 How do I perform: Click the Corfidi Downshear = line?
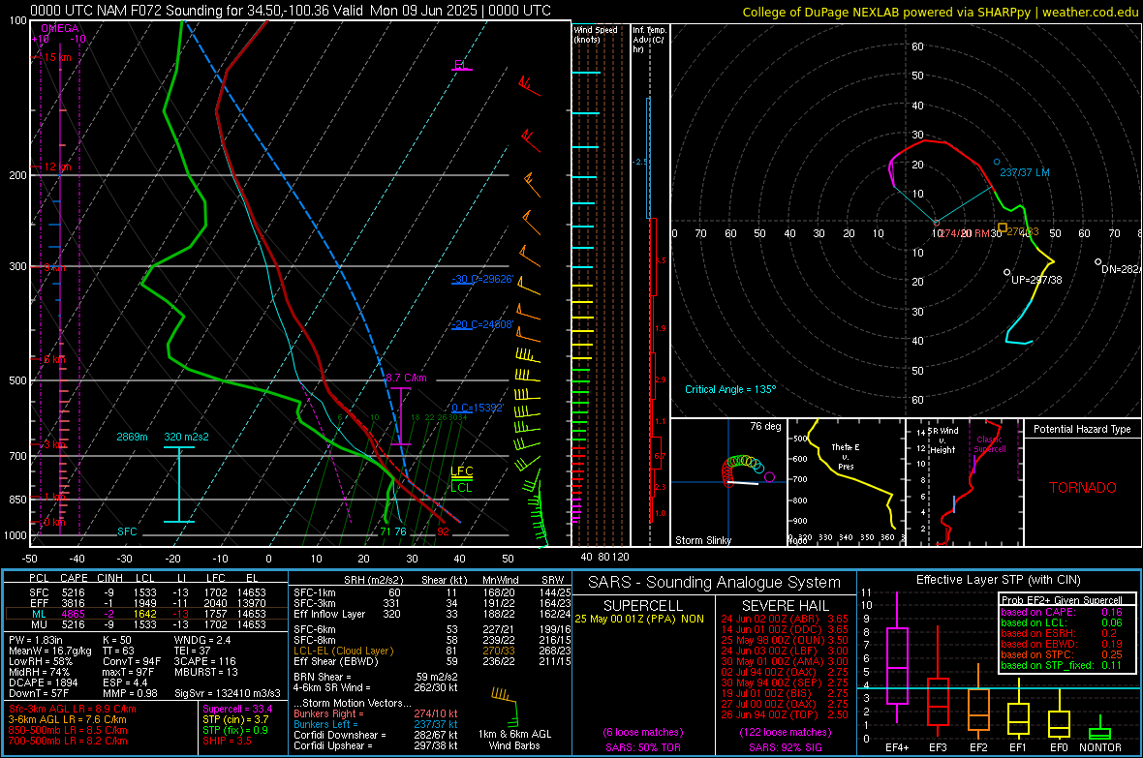click(x=376, y=735)
